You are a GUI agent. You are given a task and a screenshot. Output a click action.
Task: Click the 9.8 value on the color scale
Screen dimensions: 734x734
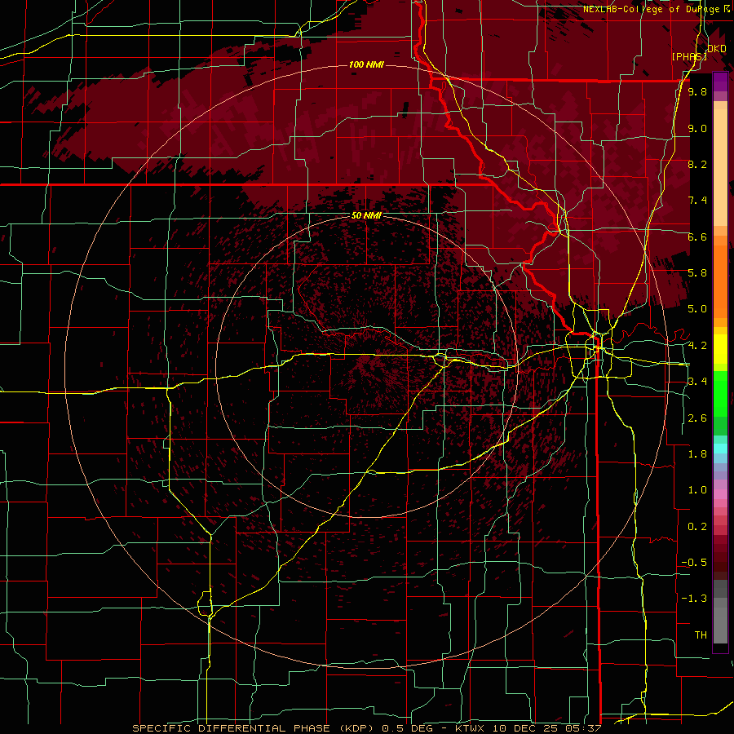(x=697, y=91)
